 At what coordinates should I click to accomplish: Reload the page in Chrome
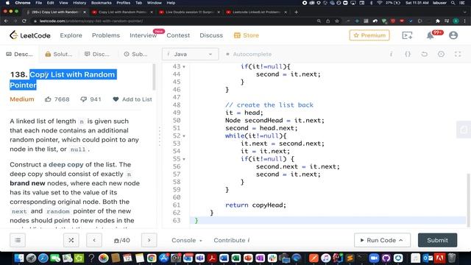coord(24,21)
